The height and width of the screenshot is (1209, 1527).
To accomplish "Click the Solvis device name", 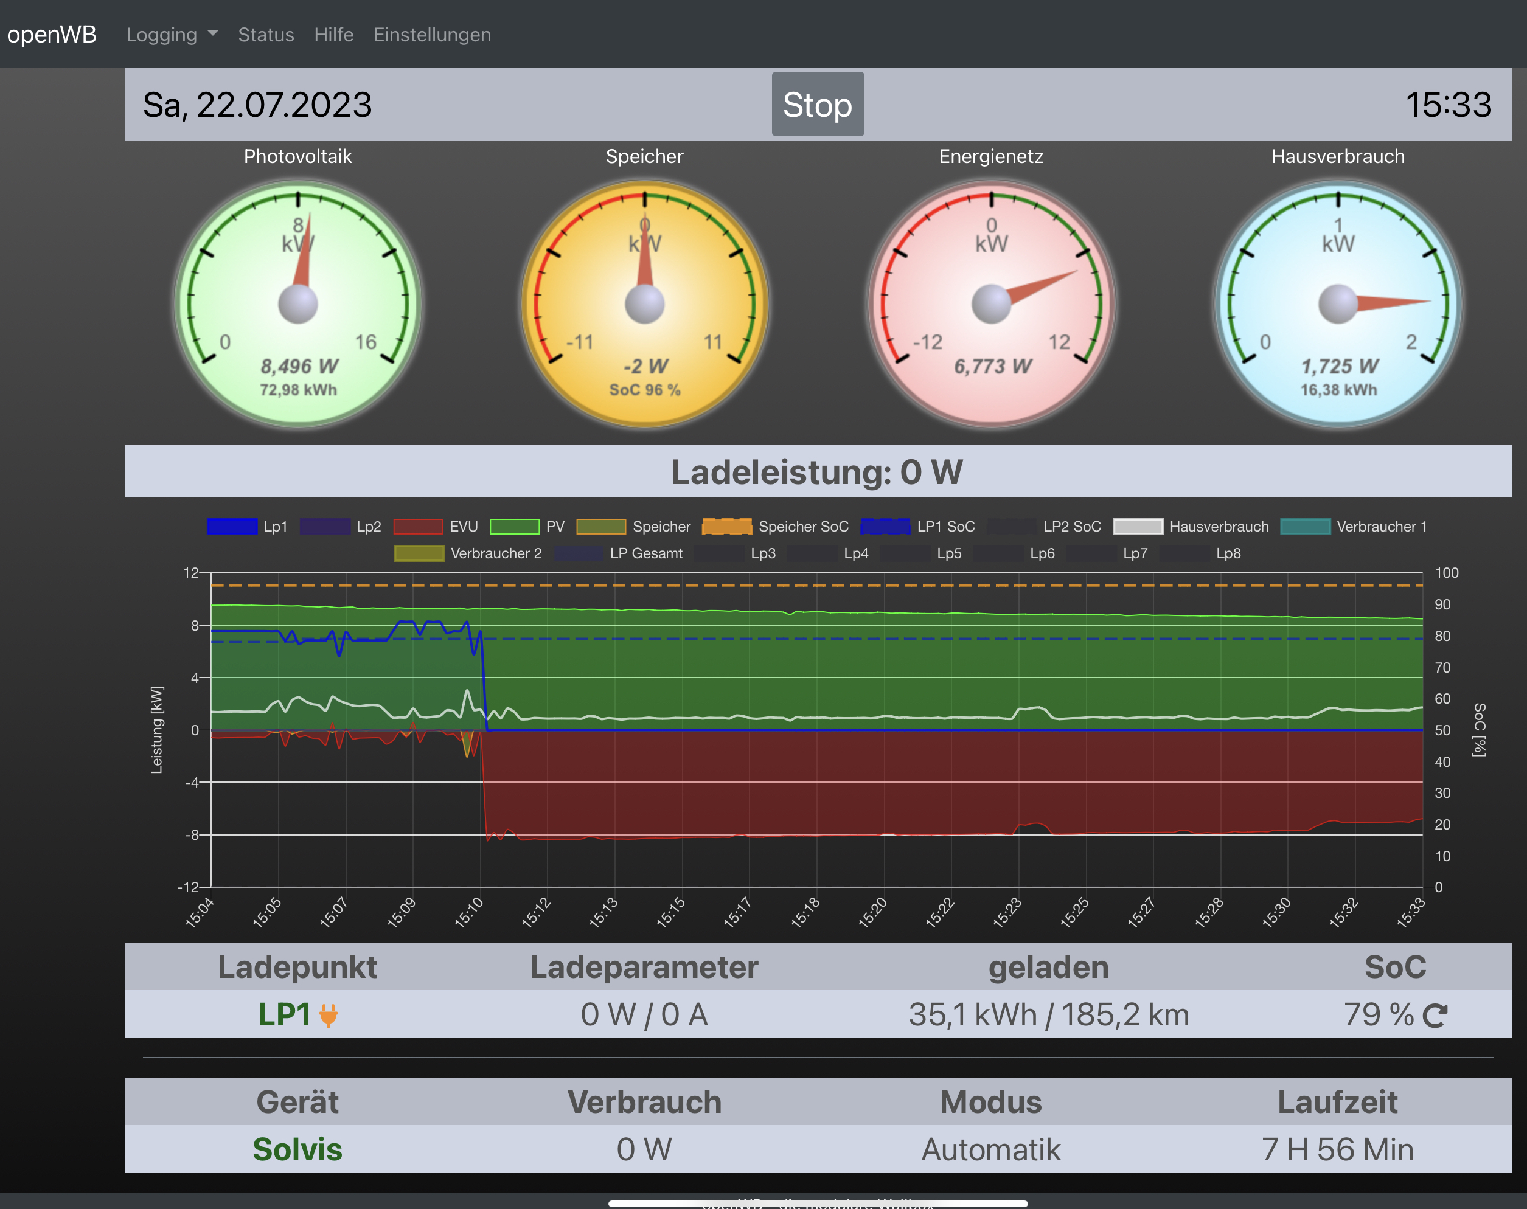I will click(297, 1149).
